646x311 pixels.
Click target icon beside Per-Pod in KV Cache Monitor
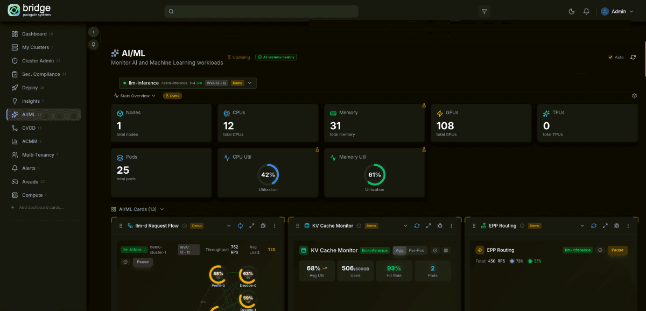point(435,250)
